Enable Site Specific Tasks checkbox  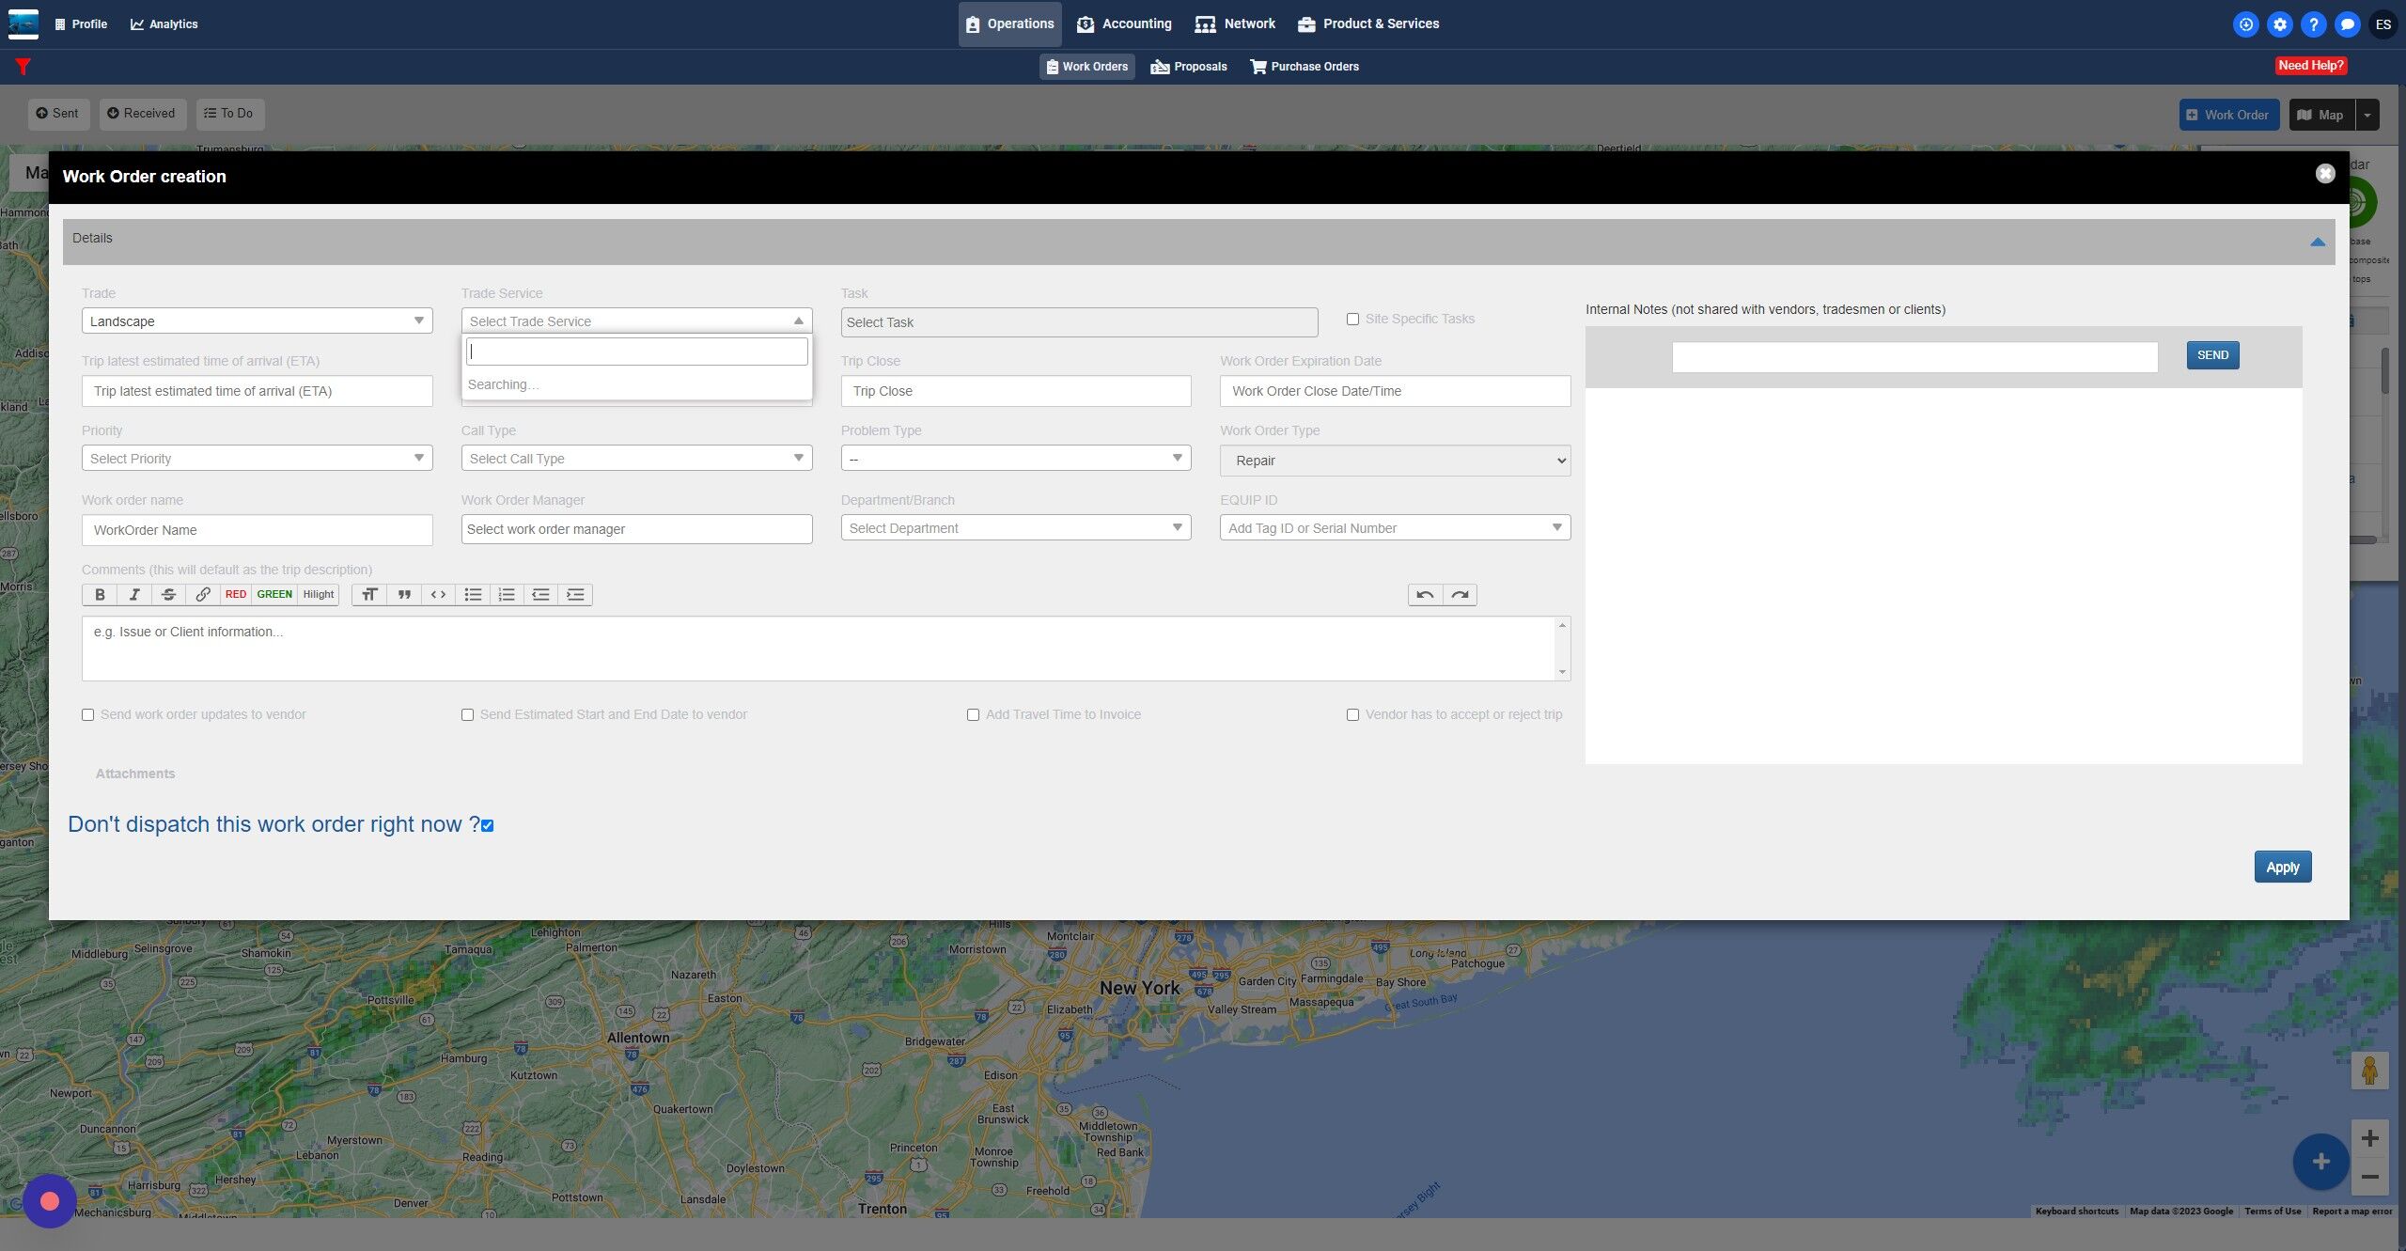[1352, 320]
